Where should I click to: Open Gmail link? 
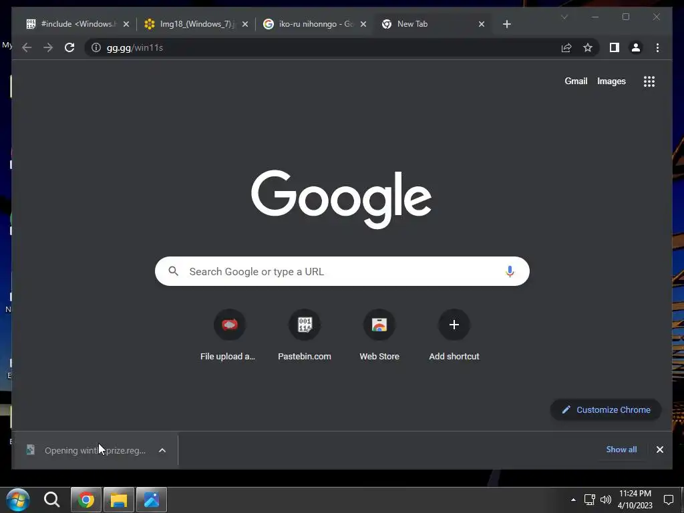[x=576, y=81]
